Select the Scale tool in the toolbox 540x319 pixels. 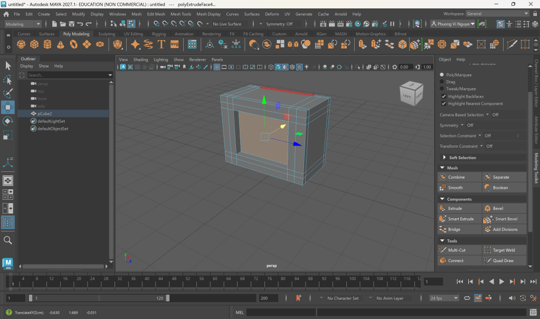(7, 135)
